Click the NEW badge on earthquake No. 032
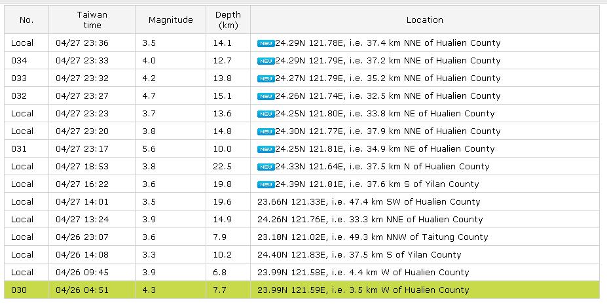 point(265,96)
